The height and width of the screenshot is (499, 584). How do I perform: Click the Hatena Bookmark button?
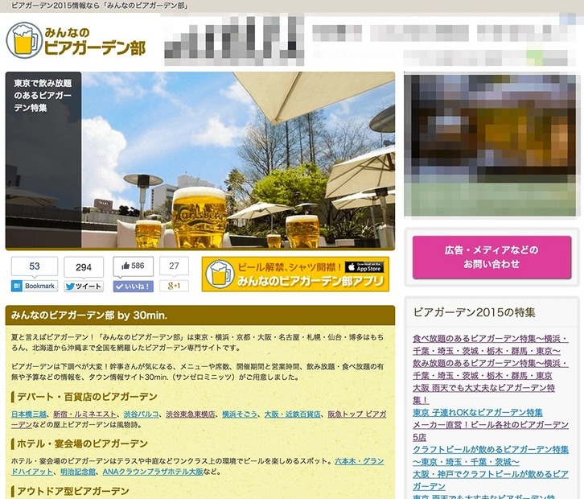click(35, 287)
